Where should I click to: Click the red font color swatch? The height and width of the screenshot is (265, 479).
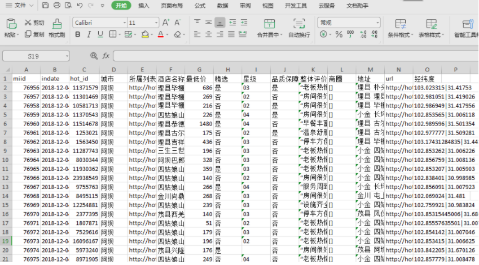(160, 35)
